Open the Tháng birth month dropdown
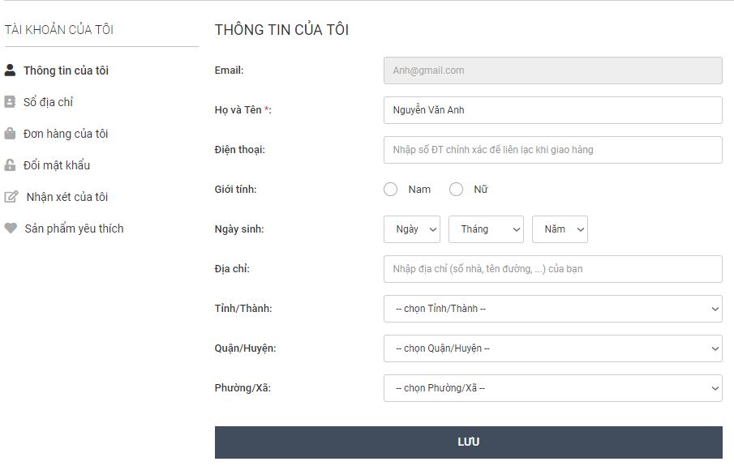734x470 pixels. tap(486, 229)
